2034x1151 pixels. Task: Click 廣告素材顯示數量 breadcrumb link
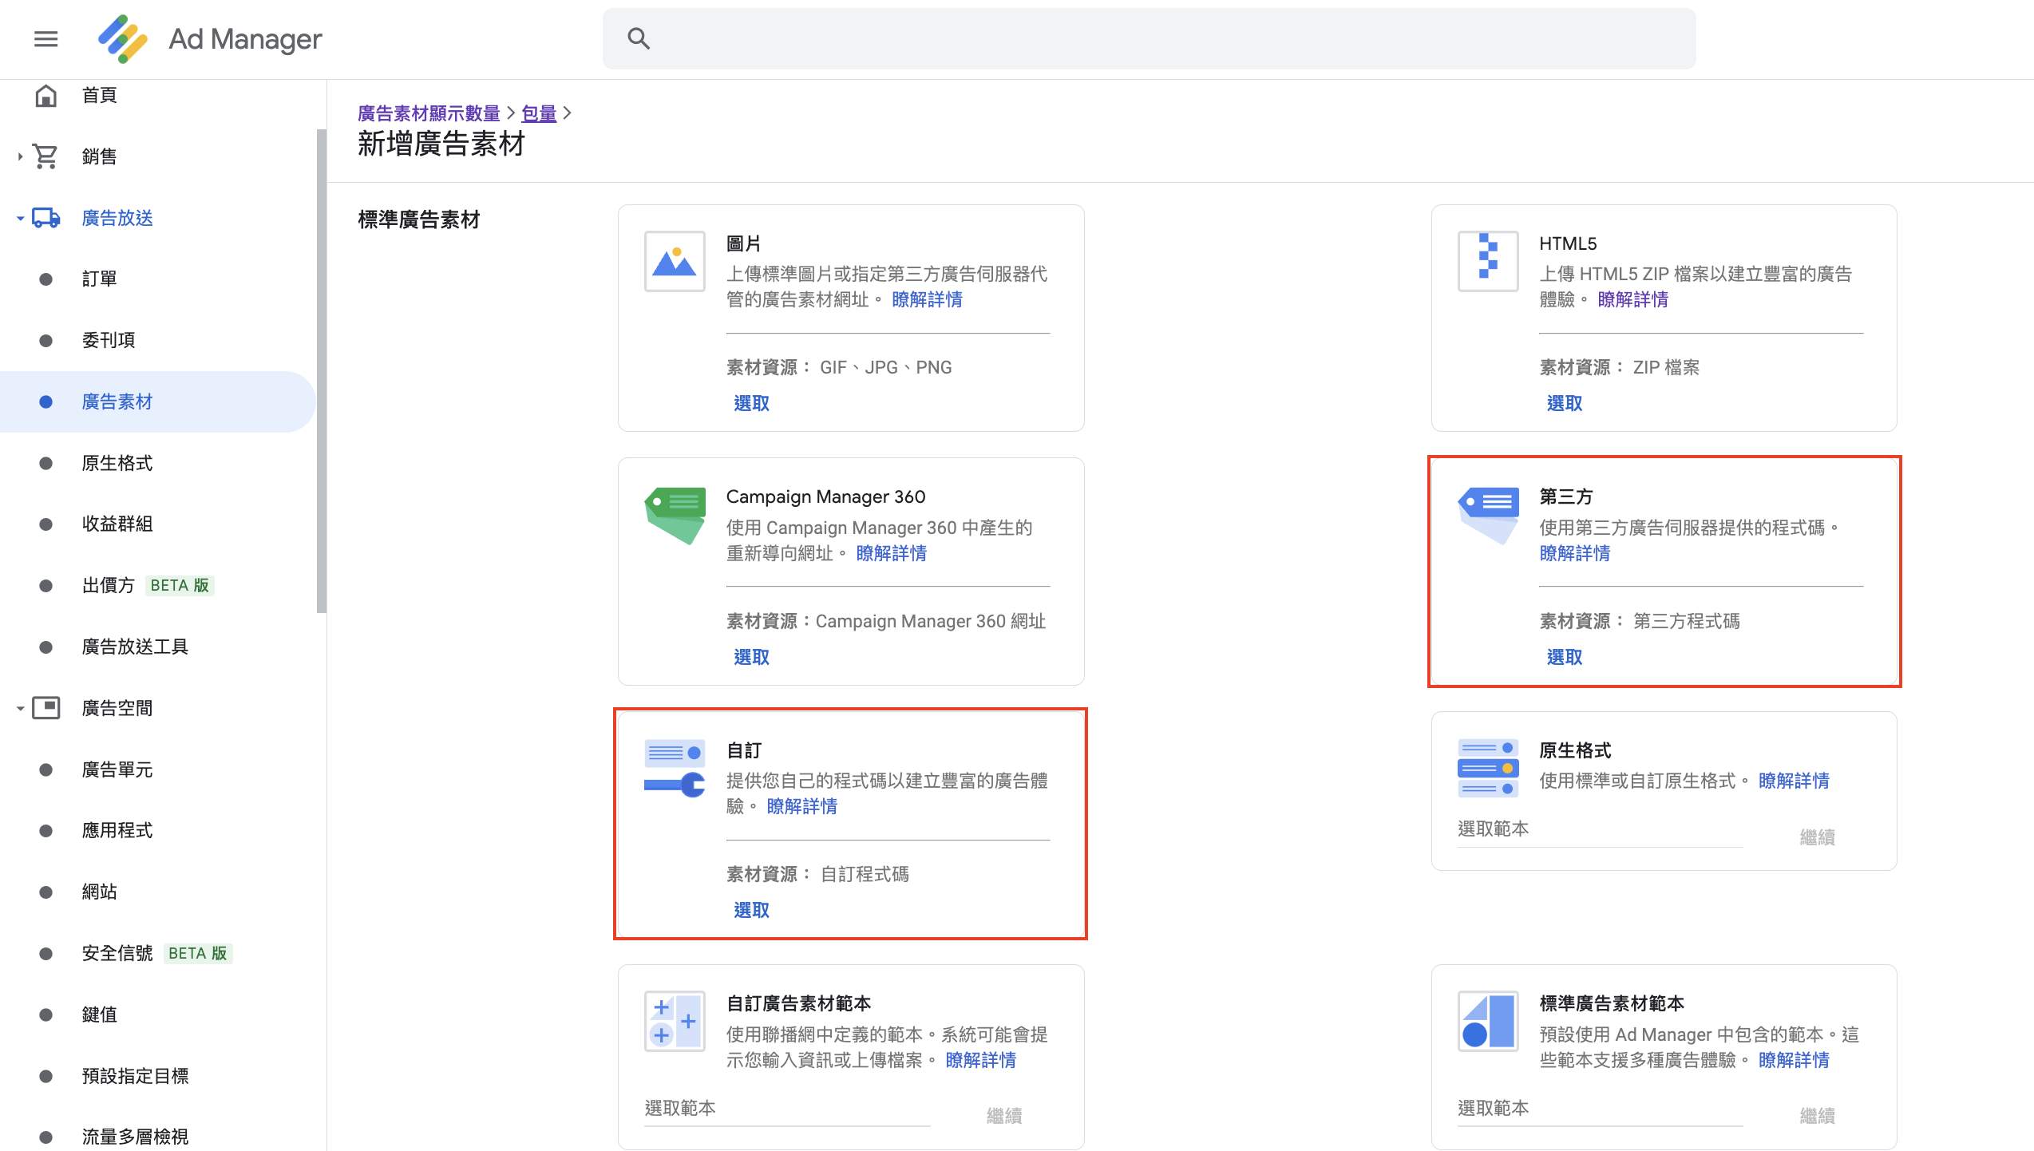(x=429, y=113)
